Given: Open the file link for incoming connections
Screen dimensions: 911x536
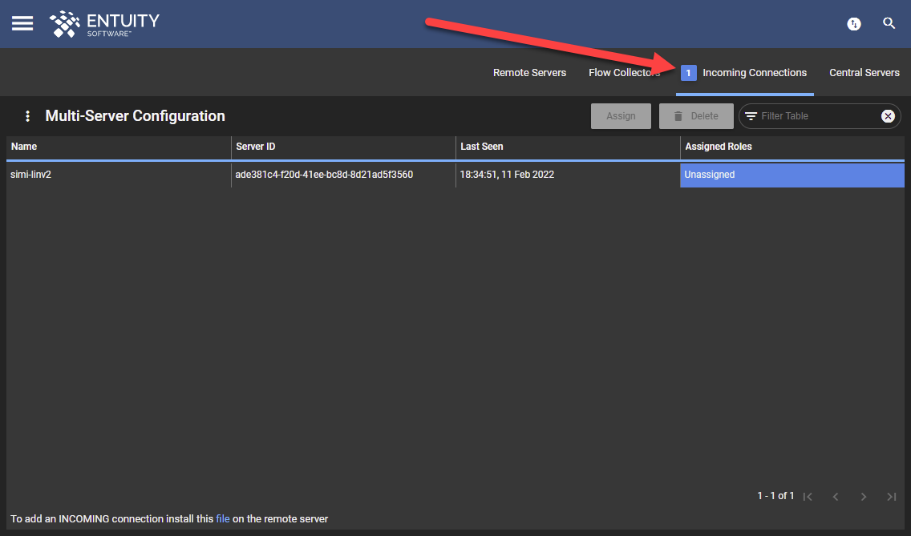Looking at the screenshot, I should pyautogui.click(x=222, y=519).
